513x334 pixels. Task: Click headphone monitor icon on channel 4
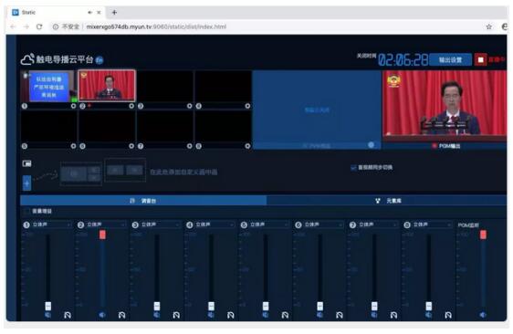click(231, 315)
